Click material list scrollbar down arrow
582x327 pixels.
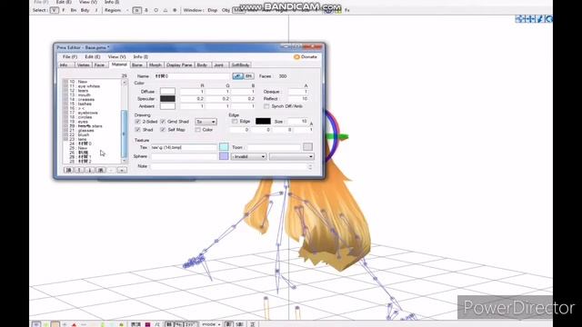(125, 161)
